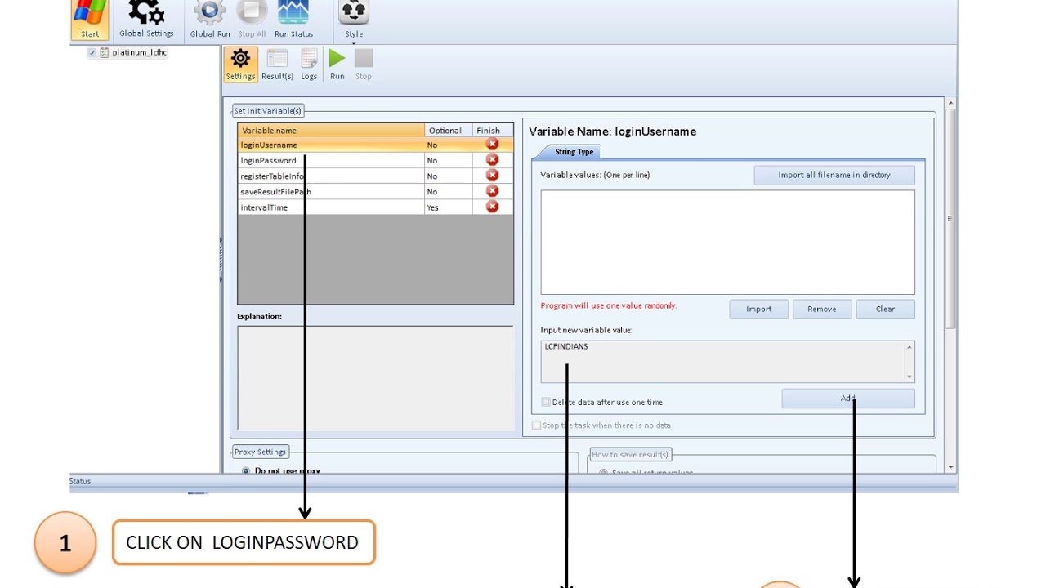This screenshot has height=588, width=1046.
Task: Click down arrow in new variable value field
Action: coord(909,376)
